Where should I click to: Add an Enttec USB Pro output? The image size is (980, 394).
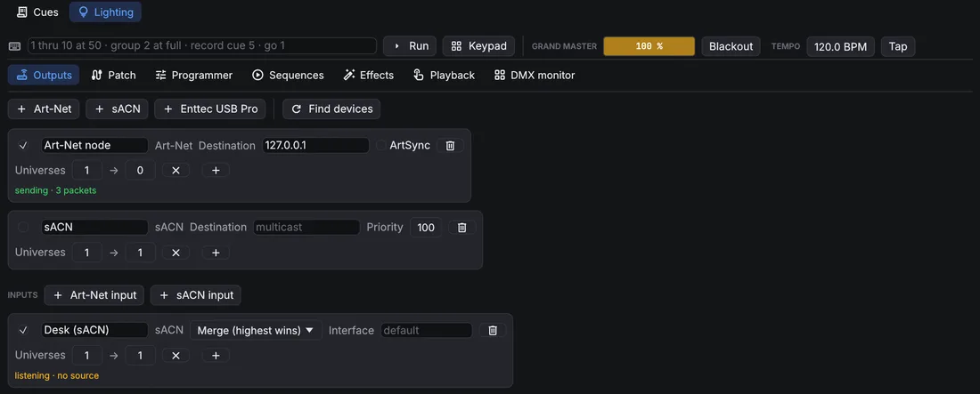coord(210,109)
